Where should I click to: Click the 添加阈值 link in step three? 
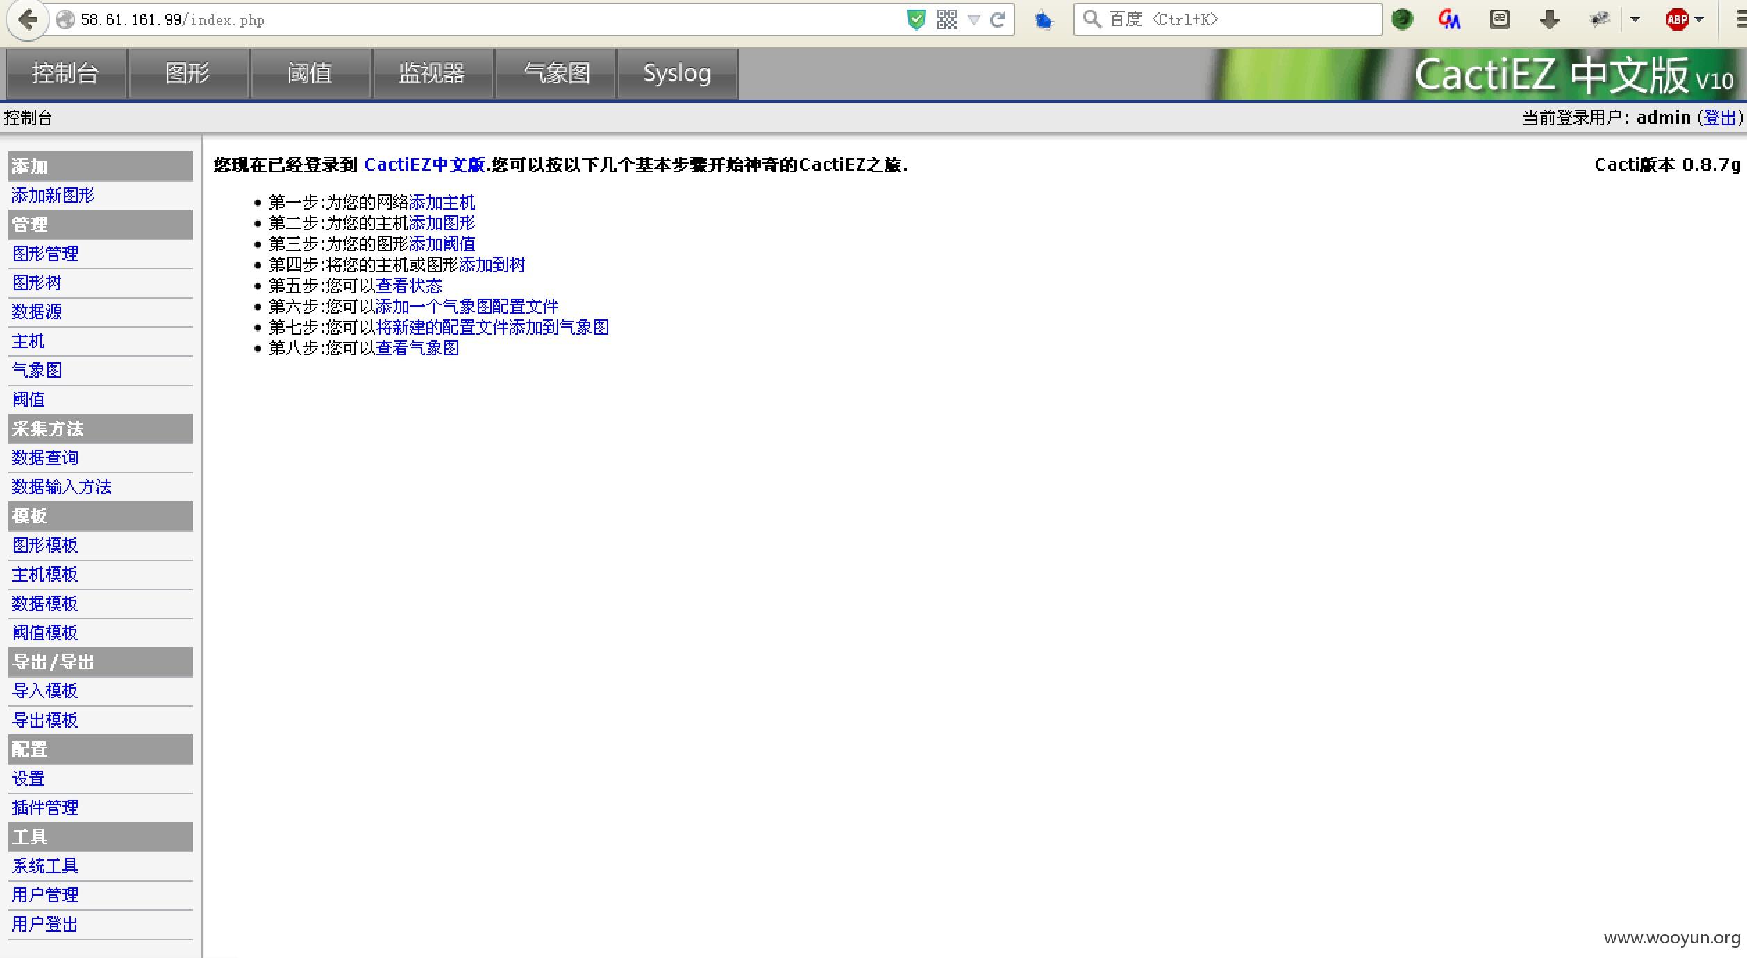click(x=442, y=244)
